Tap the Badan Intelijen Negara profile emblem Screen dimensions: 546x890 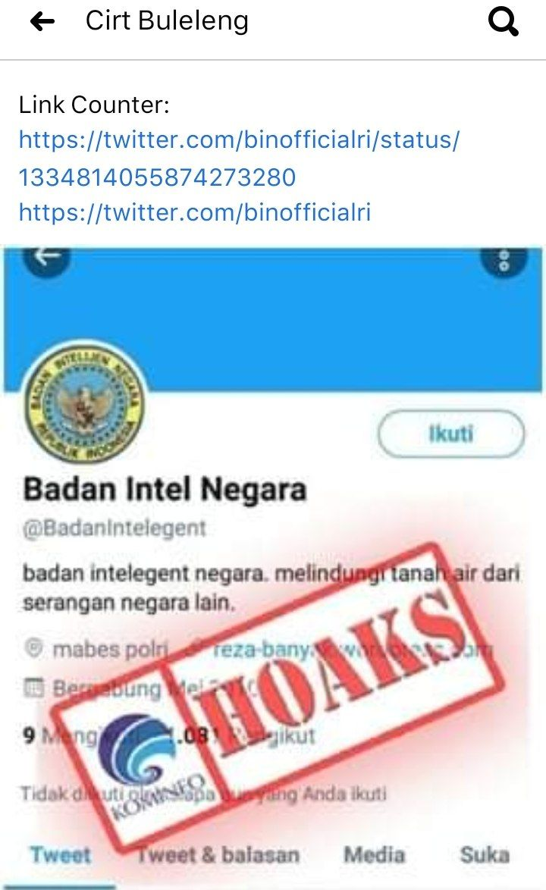[85, 403]
